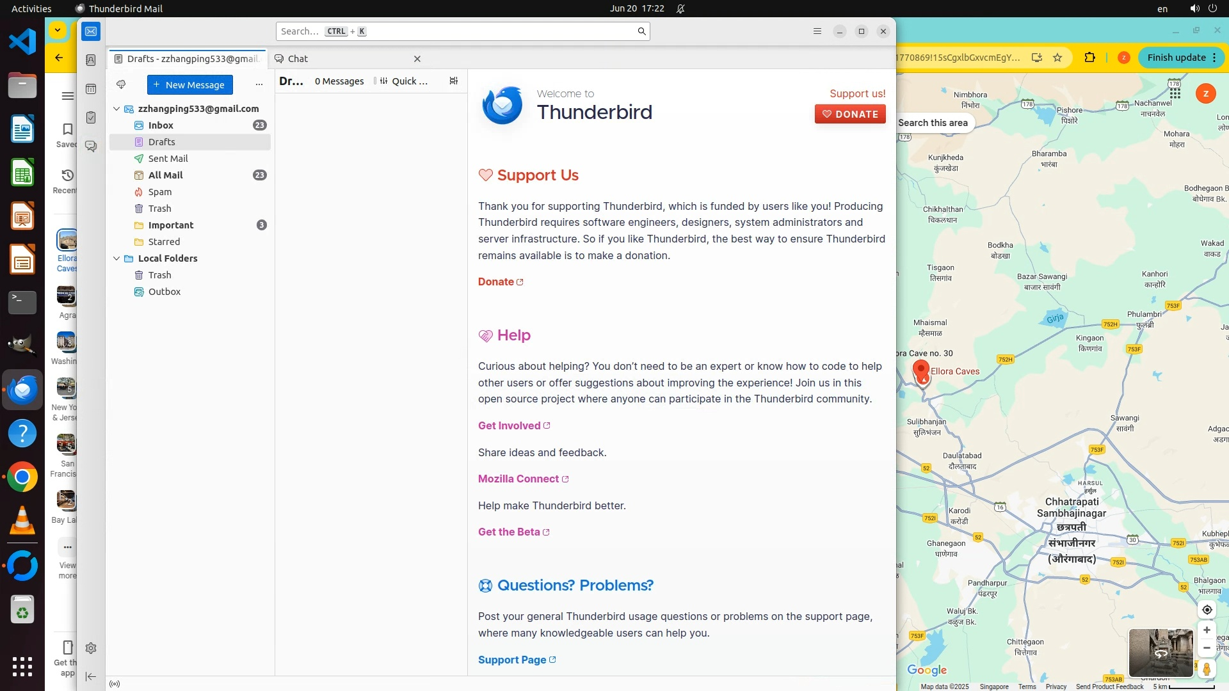Collapse the Local Folders tree
The height and width of the screenshot is (691, 1229).
tap(116, 258)
